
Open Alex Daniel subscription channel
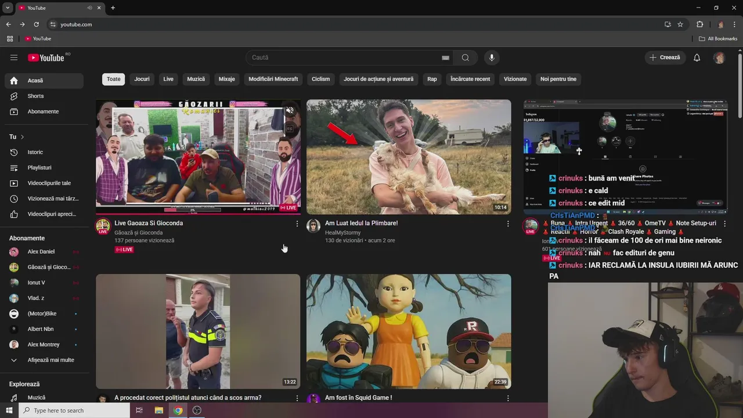point(44,252)
